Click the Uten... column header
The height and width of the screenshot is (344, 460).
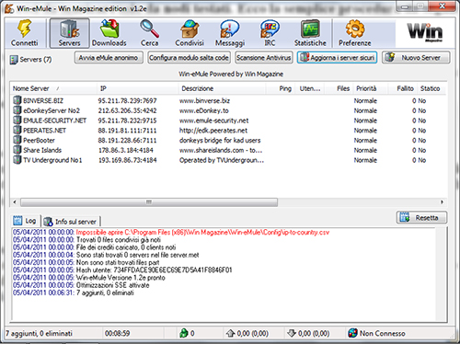310,88
